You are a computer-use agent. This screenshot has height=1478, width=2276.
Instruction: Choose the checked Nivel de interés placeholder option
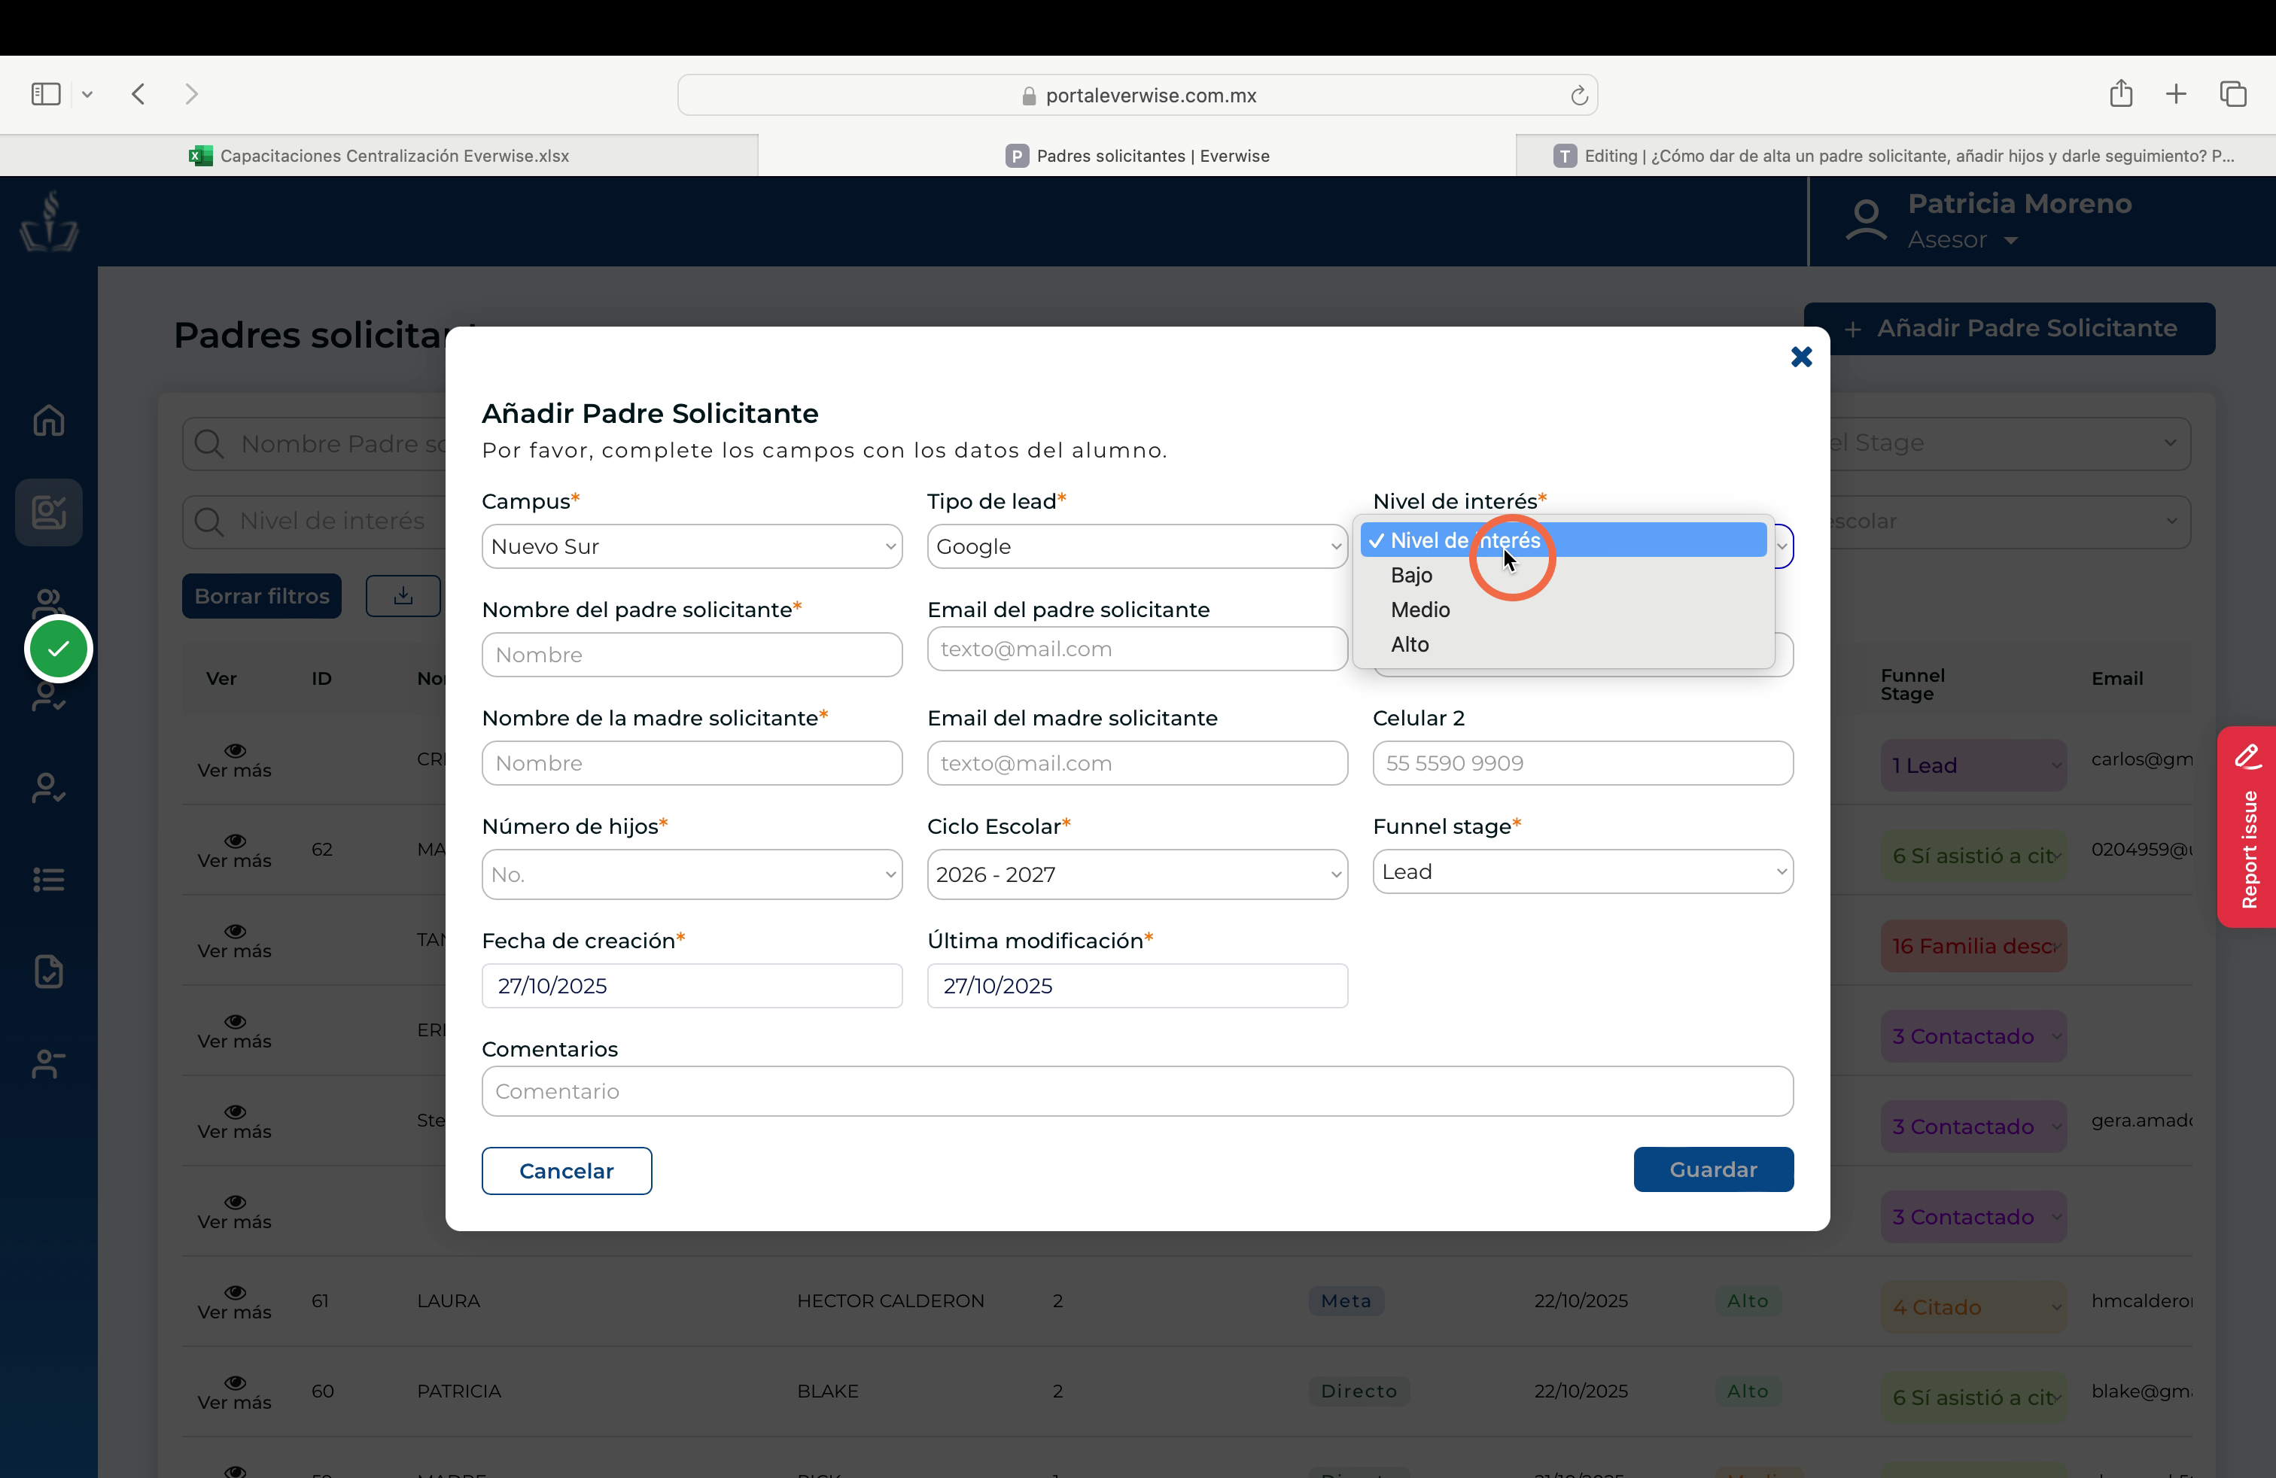tap(1563, 540)
